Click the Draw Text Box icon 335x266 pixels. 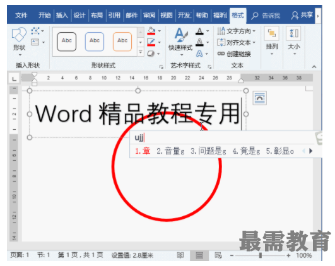click(35, 42)
